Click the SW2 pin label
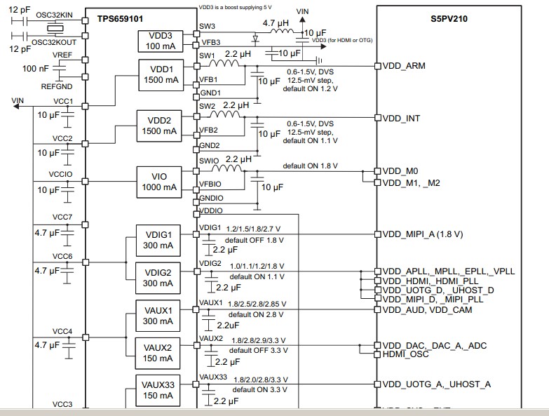 click(x=208, y=106)
